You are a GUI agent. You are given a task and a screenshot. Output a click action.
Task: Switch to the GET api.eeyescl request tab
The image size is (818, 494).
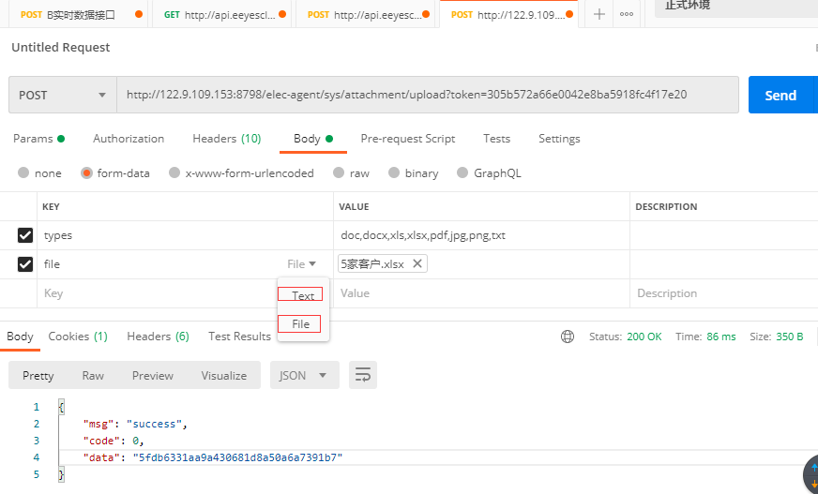tap(221, 15)
